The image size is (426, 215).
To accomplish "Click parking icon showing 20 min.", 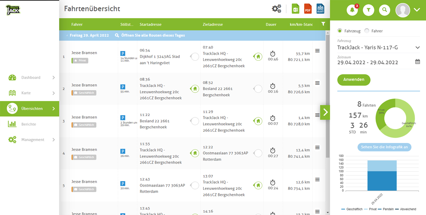I will tap(123, 183).
